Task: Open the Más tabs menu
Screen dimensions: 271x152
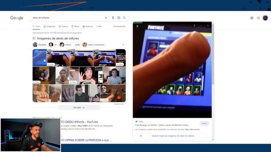Action: pos(99,26)
